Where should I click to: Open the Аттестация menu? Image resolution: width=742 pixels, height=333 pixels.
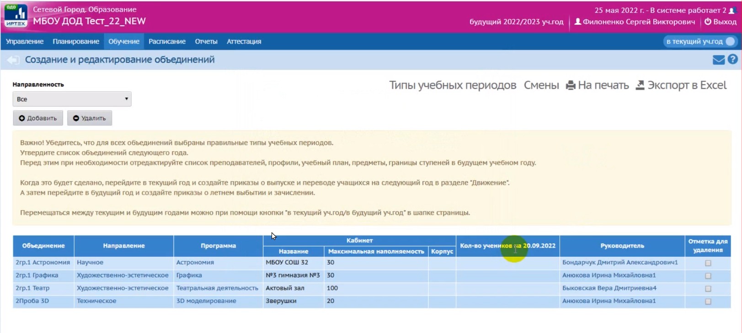pyautogui.click(x=244, y=42)
